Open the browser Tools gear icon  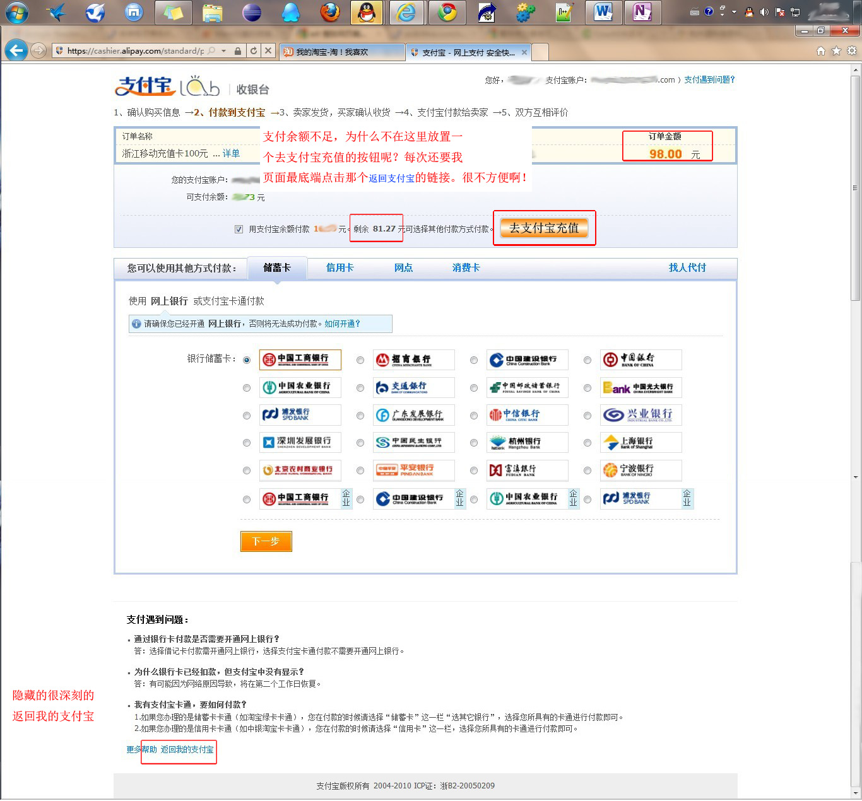[x=851, y=51]
